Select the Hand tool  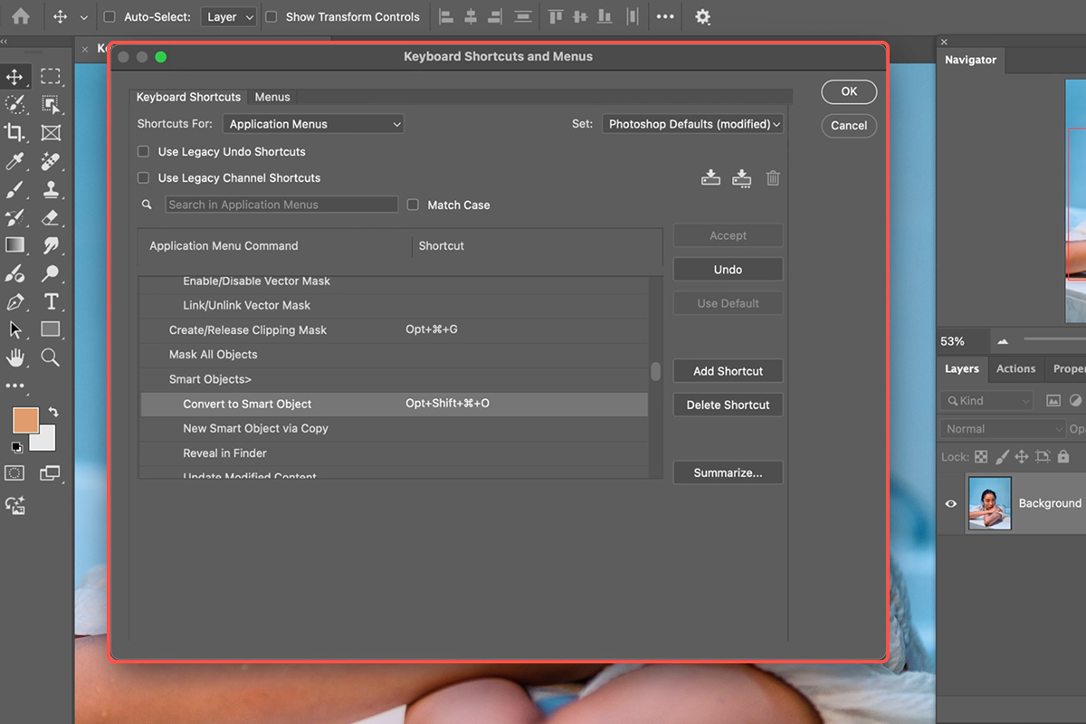14,357
